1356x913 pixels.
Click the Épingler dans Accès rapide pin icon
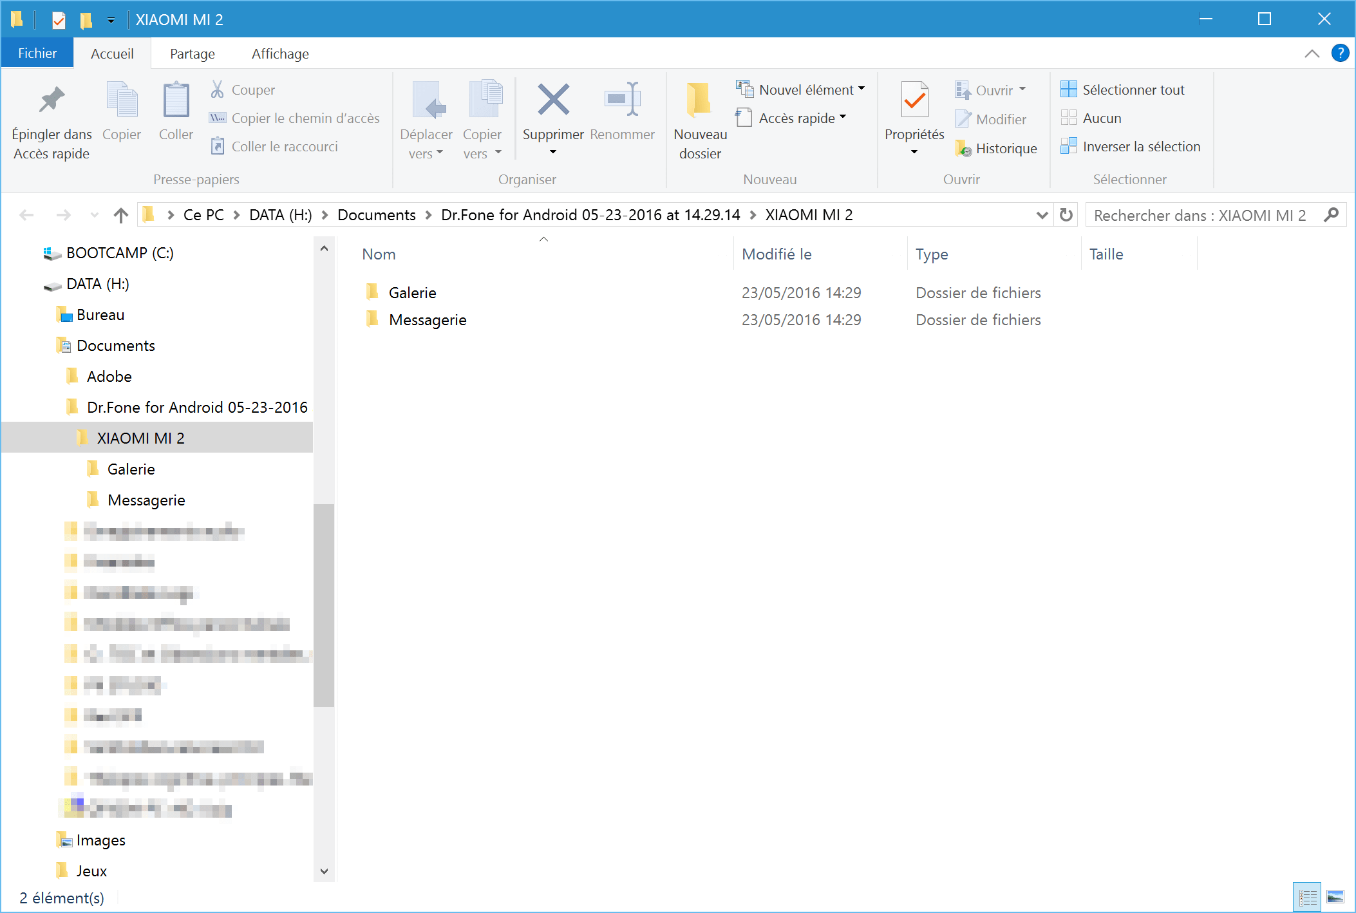52,100
